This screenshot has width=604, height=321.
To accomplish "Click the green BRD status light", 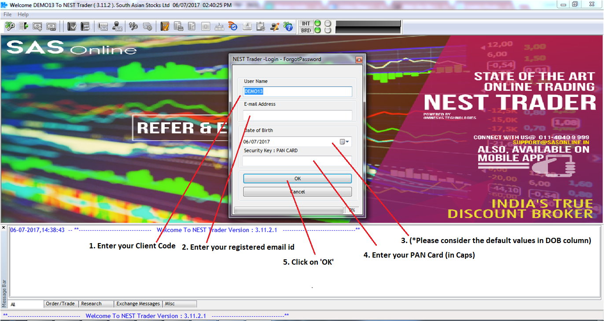I will (317, 30).
